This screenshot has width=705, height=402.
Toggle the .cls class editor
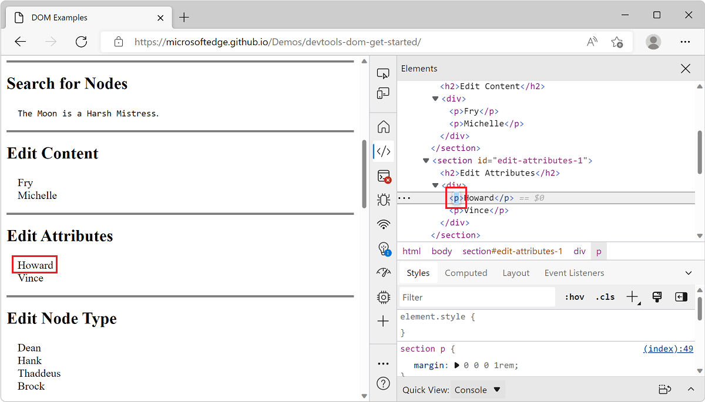click(x=605, y=297)
